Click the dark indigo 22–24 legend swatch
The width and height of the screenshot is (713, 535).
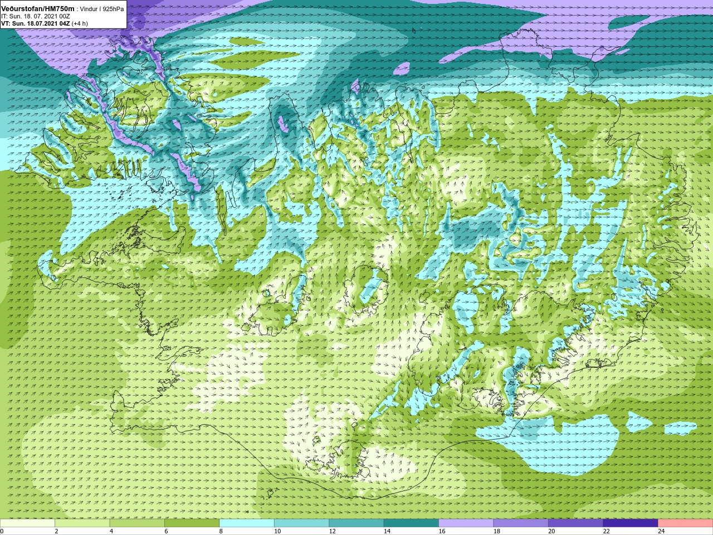(631, 523)
